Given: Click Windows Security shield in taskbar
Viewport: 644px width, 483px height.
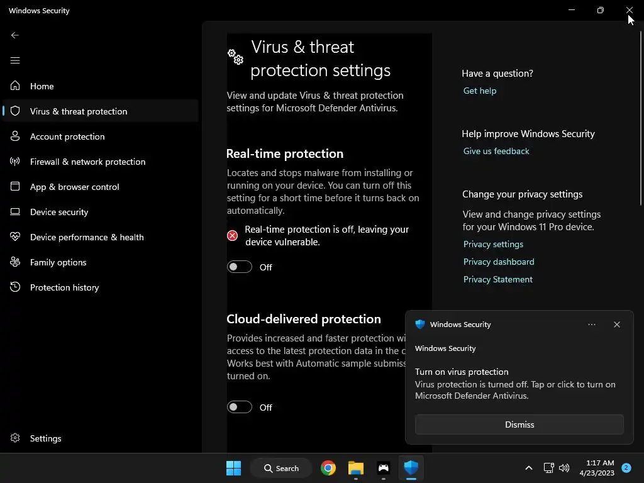Looking at the screenshot, I should pyautogui.click(x=411, y=467).
